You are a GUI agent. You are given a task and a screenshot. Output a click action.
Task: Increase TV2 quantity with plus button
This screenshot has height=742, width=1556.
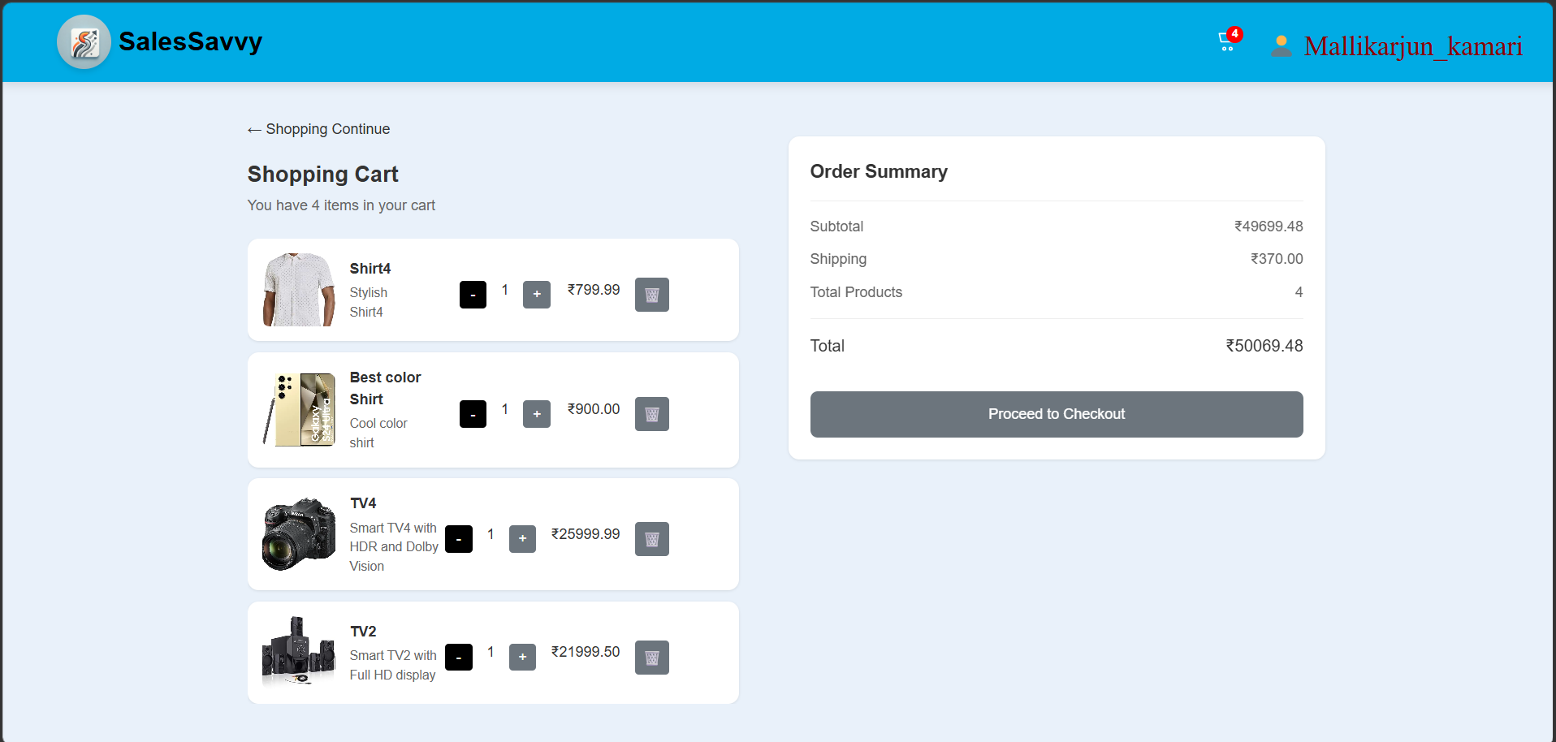(522, 658)
